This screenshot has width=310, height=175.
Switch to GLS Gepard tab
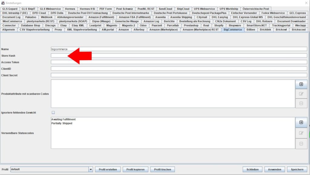[10, 9]
